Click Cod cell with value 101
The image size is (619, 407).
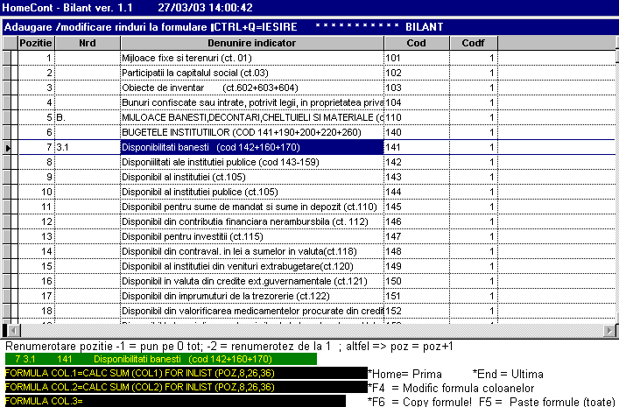417,58
